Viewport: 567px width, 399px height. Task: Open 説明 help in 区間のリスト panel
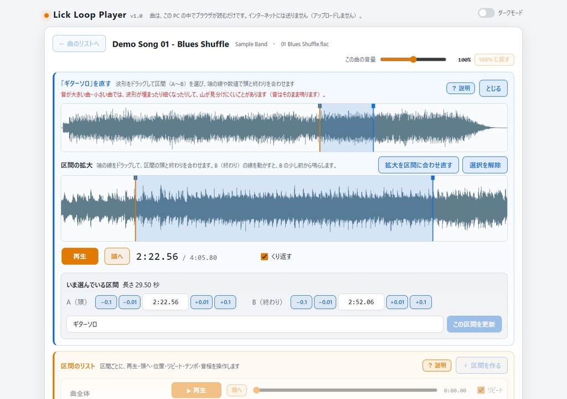tap(437, 365)
